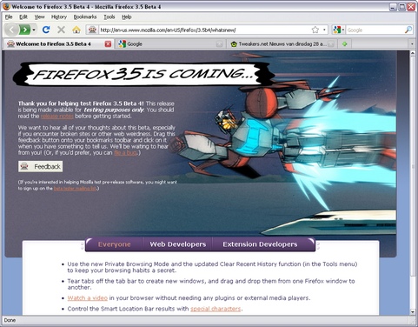
Task: Go back with the Back arrow button
Action: pyautogui.click(x=12, y=30)
